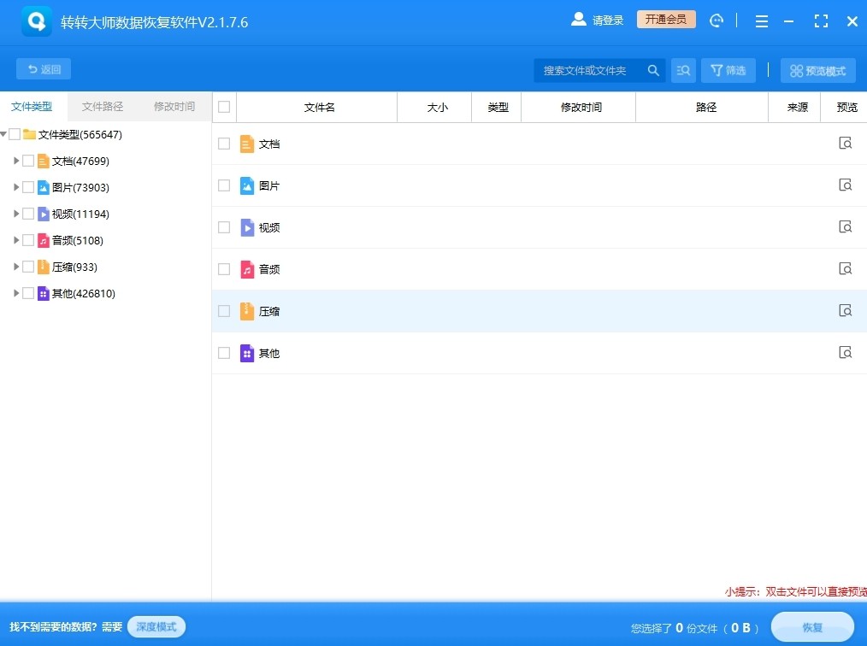Open the advanced search icon beside search box

click(x=683, y=70)
